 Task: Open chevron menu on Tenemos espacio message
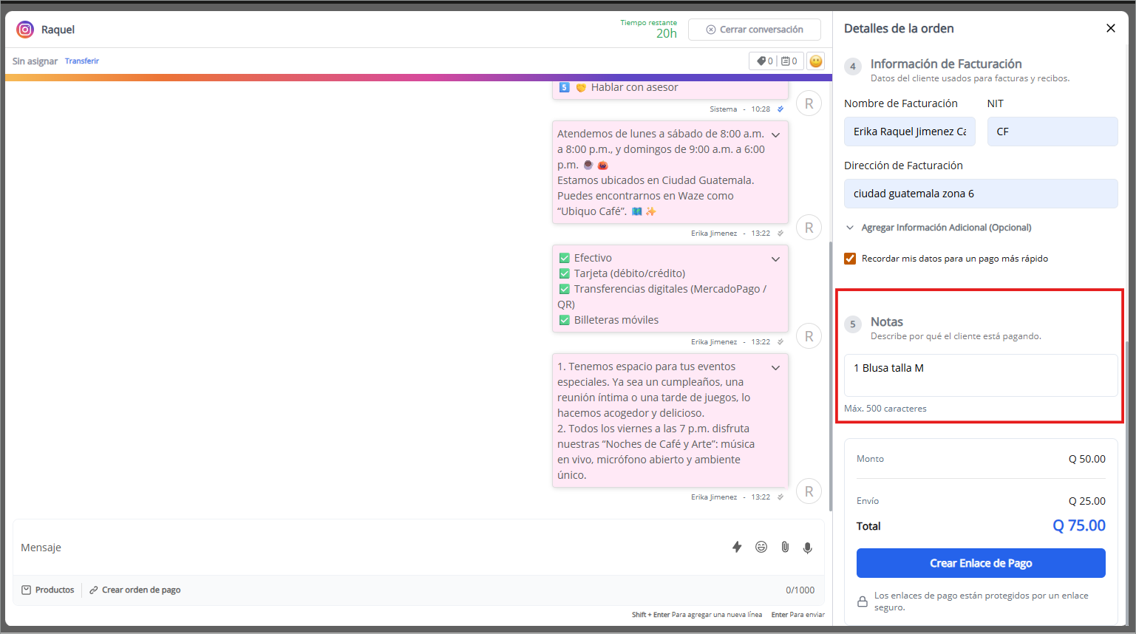click(775, 367)
